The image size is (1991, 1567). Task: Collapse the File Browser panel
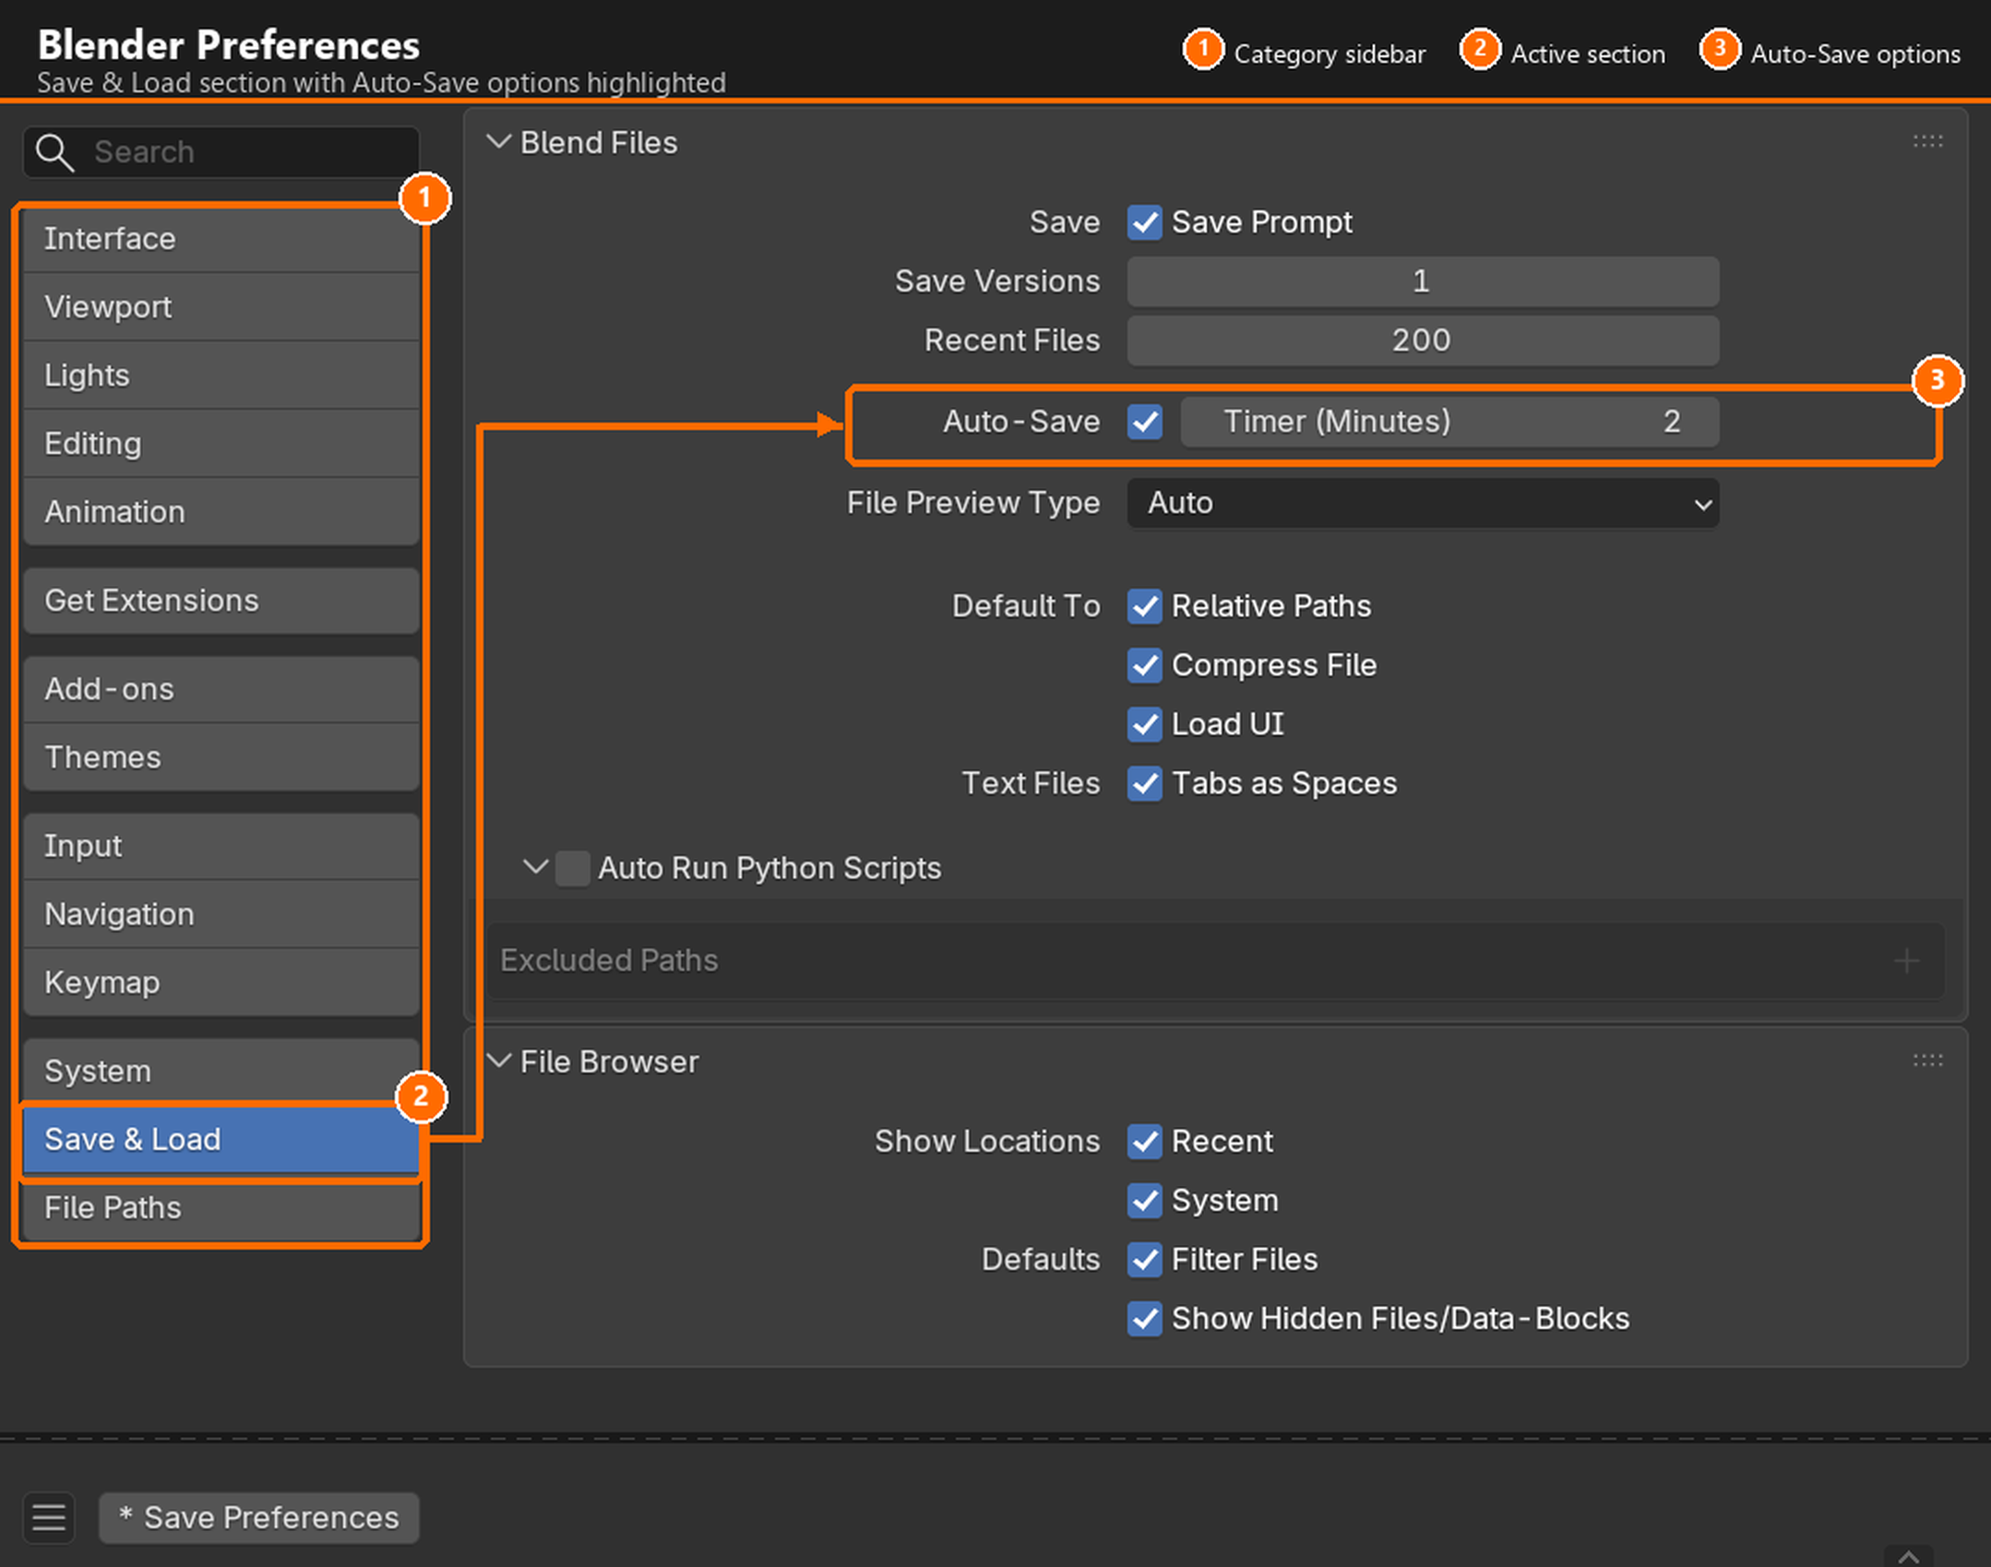[x=499, y=1061]
